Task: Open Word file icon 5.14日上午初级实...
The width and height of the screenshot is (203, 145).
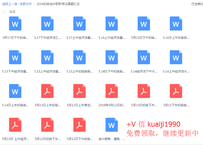Action: click(x=15, y=91)
